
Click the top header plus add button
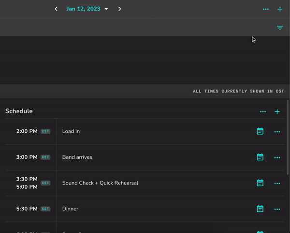click(x=280, y=9)
